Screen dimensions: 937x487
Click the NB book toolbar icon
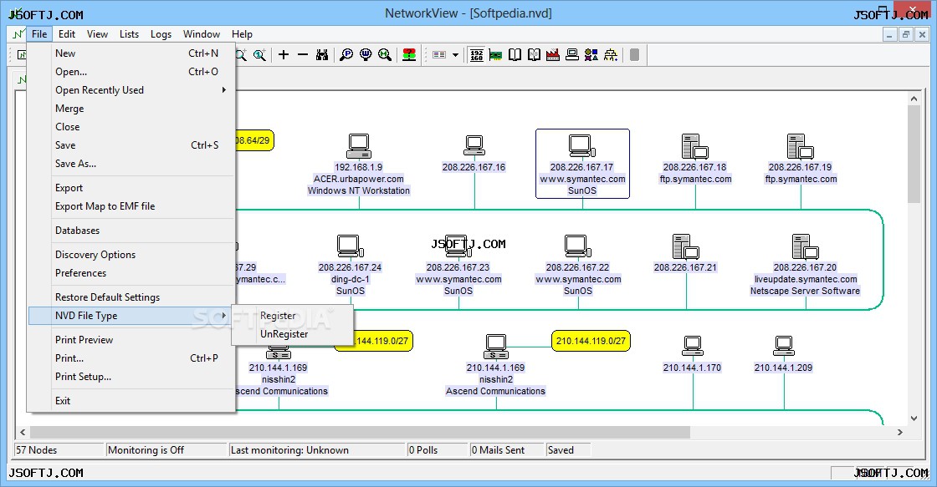pyautogui.click(x=534, y=55)
